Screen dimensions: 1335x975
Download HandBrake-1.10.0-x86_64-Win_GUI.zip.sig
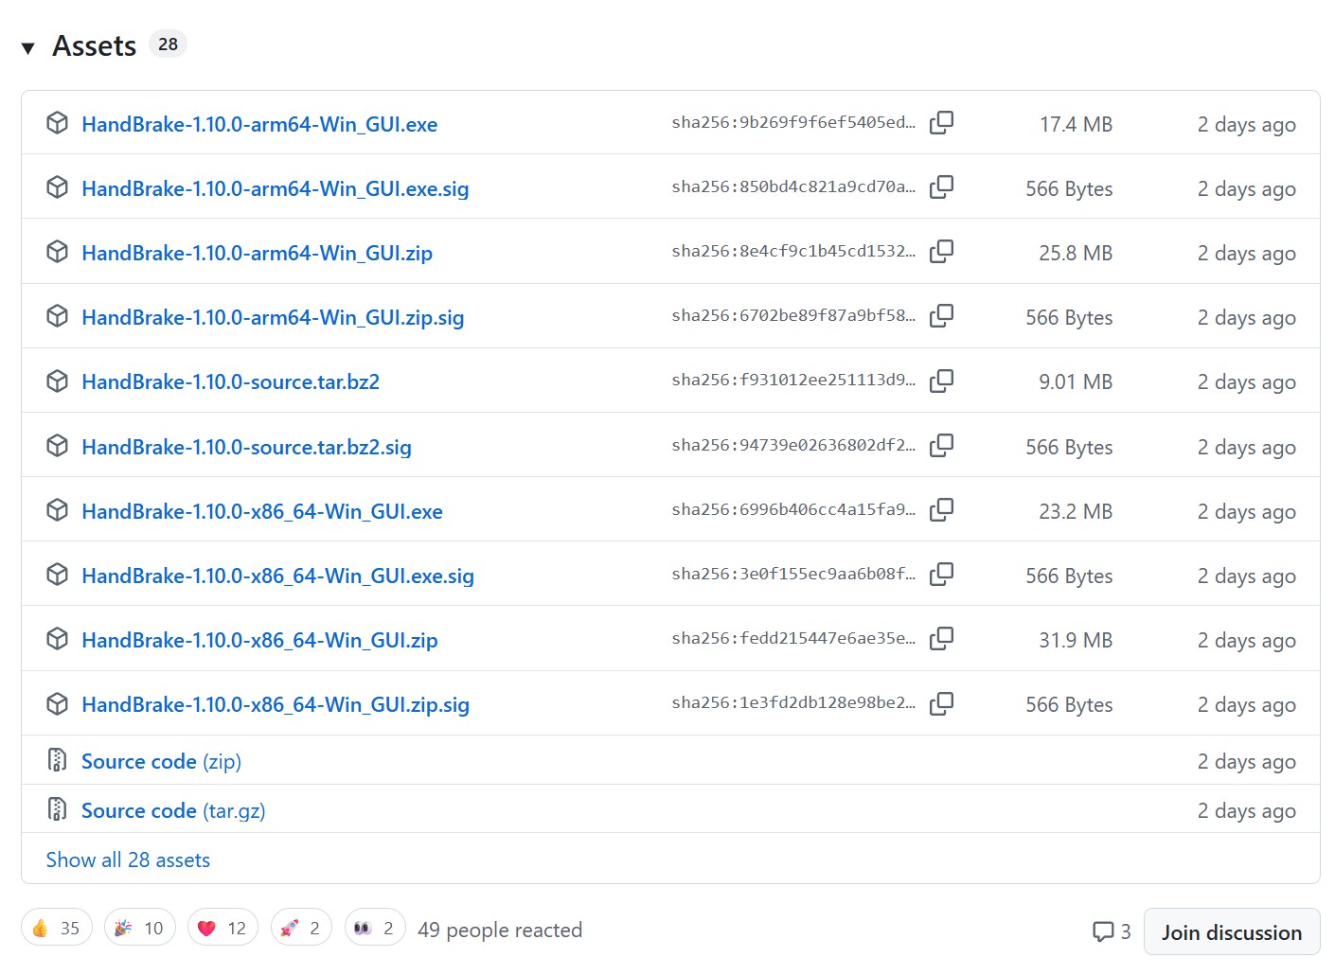click(x=276, y=704)
